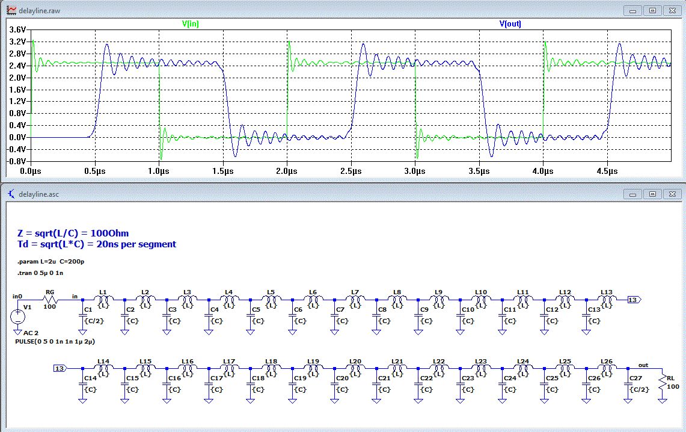
Task: Minimize the delayline.asc schematic window
Action: coord(633,194)
